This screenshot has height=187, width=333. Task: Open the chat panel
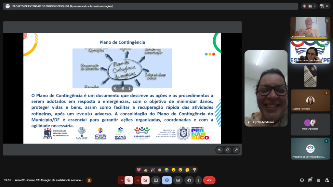[x=310, y=180]
